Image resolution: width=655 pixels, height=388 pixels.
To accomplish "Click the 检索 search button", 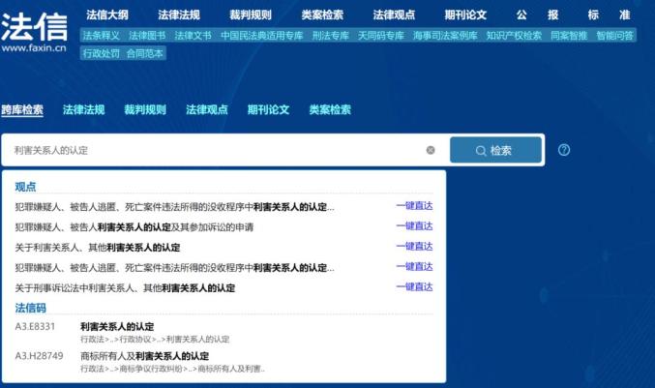I will point(495,150).
